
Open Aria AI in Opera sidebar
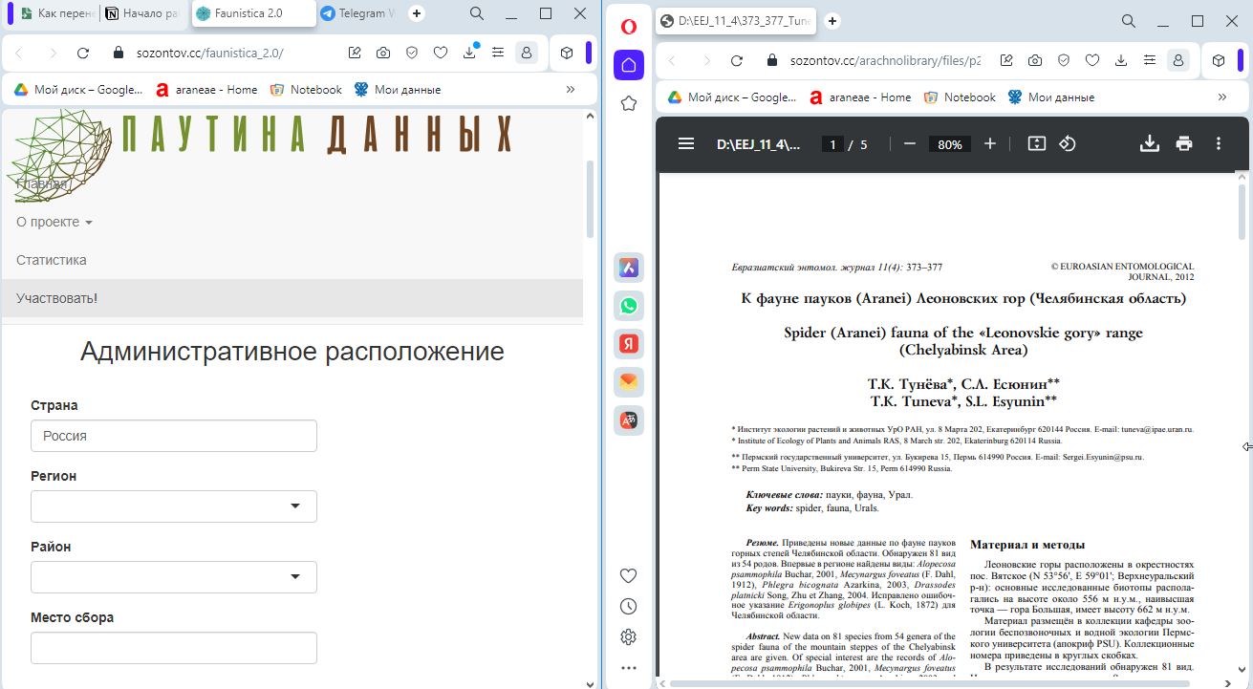point(629,268)
